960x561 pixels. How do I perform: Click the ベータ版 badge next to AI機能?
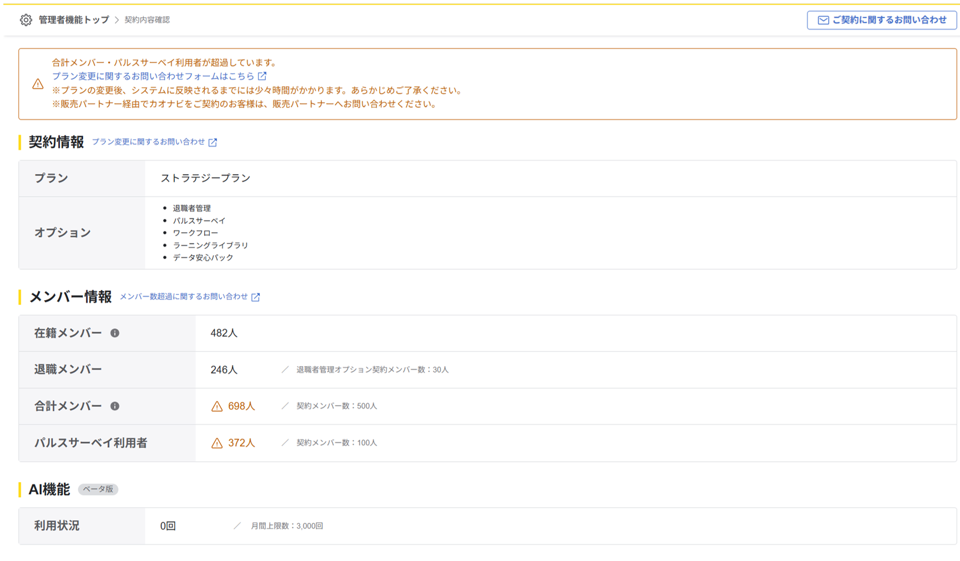pos(98,489)
